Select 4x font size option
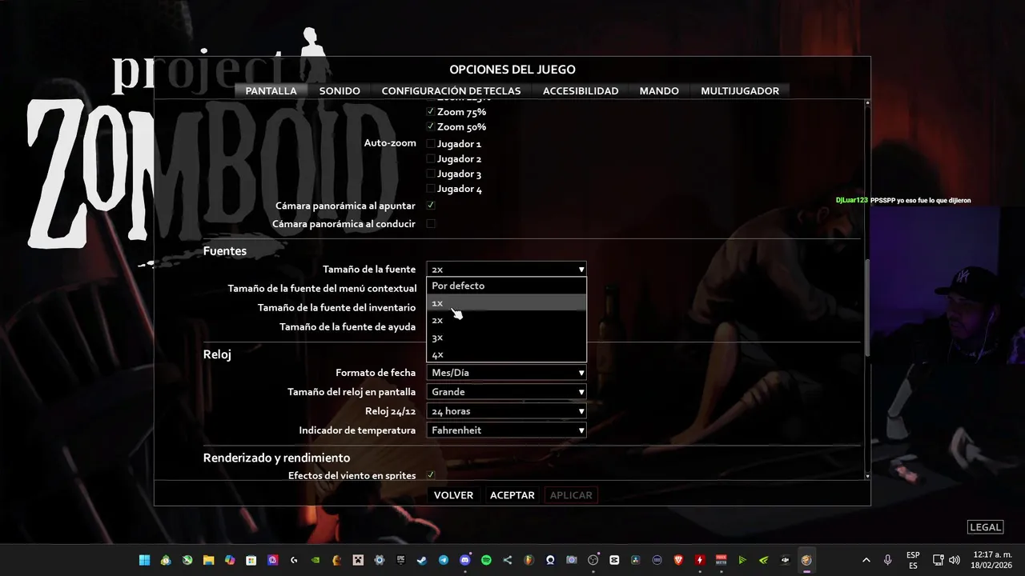The image size is (1025, 576). point(506,354)
